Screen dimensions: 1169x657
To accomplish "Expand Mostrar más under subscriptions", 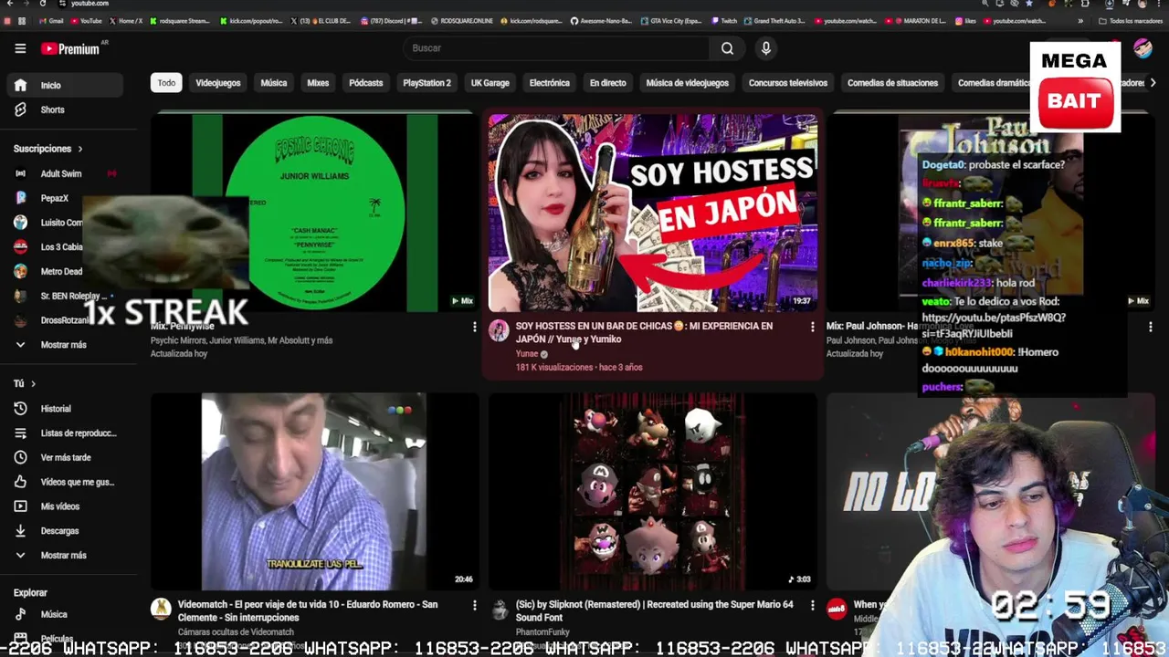I will click(64, 345).
